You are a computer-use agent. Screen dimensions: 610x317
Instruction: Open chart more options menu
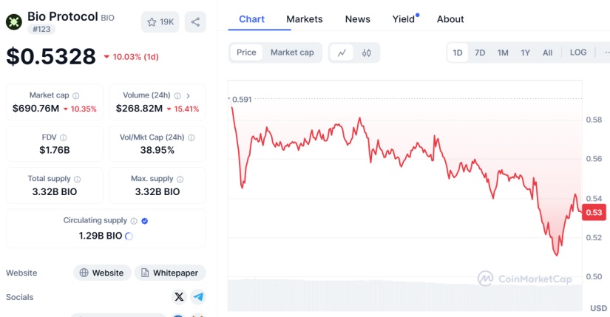point(604,52)
